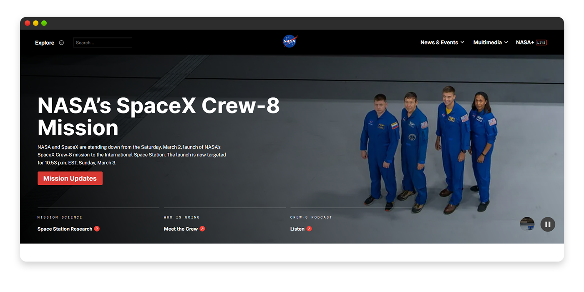Expand the News & Events chevron
The height and width of the screenshot is (292, 584).
462,43
